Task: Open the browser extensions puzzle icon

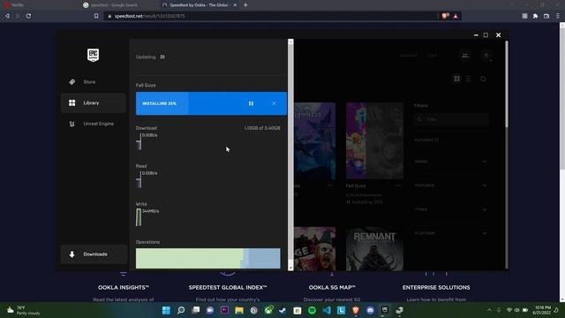Action: pos(536,16)
